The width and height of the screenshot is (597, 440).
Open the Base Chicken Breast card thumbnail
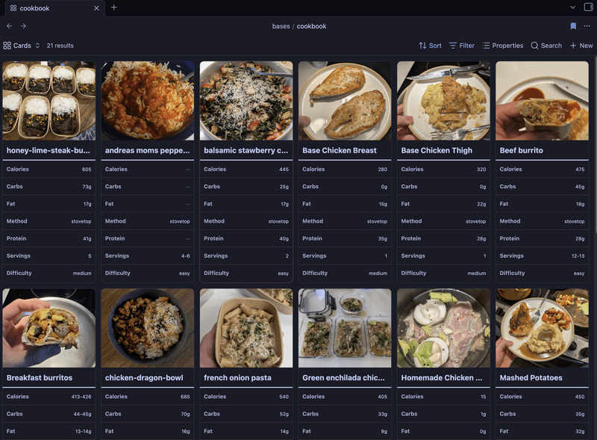coord(344,101)
